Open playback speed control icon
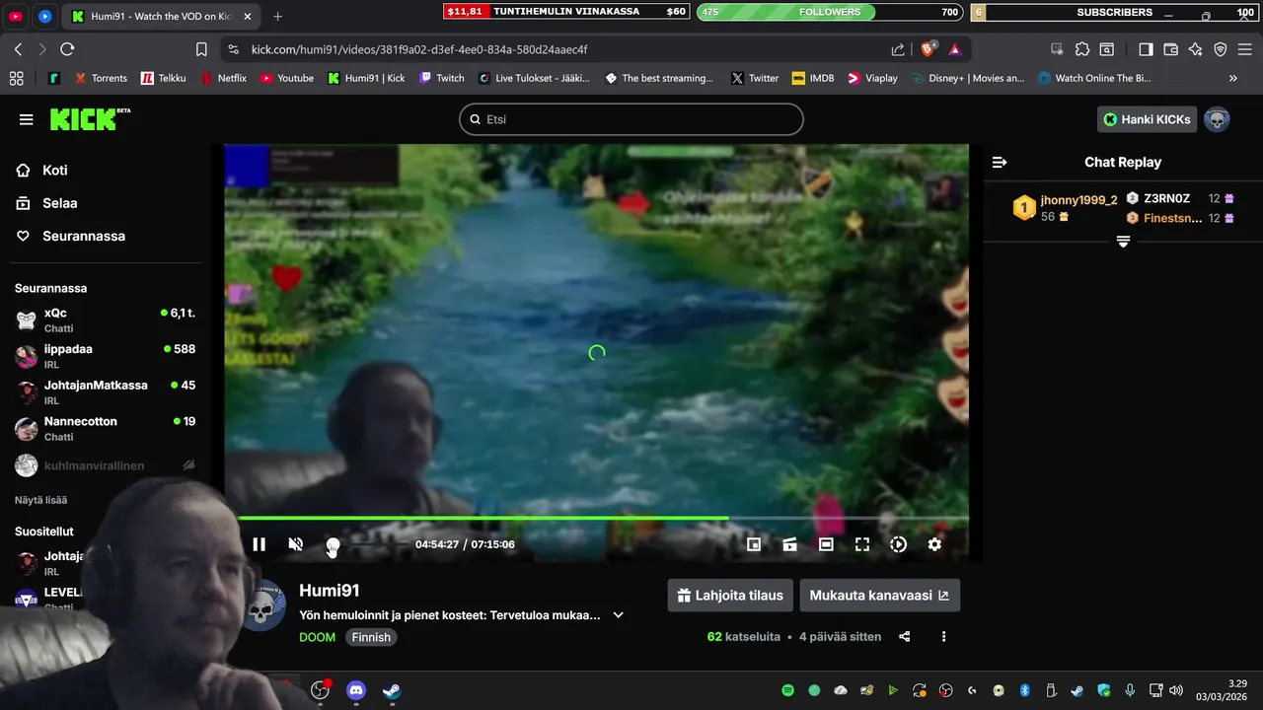The height and width of the screenshot is (710, 1263). [x=898, y=544]
